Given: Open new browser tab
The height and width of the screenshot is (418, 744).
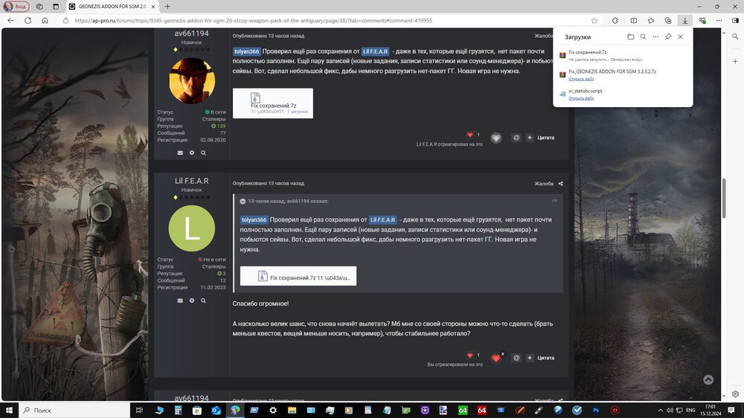Looking at the screenshot, I should 167,7.
